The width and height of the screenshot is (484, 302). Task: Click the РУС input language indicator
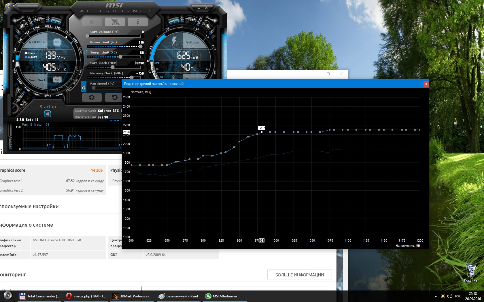point(458,296)
